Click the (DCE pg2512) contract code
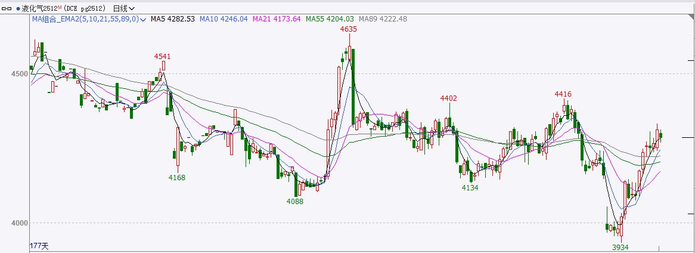695x253 pixels. [x=86, y=8]
